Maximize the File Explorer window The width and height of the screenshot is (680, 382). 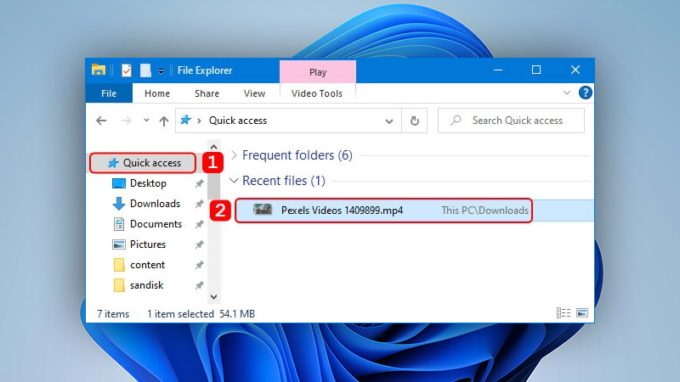coord(536,70)
